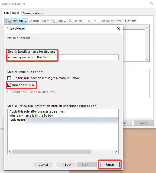
Task: Enable Run this rule now on Inbox messages
Action: point(9,78)
